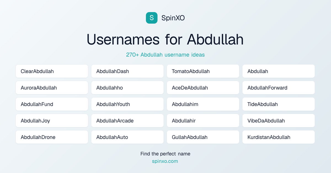Choose the Abdullahho username card
The image size is (331, 173).
tap(127, 88)
